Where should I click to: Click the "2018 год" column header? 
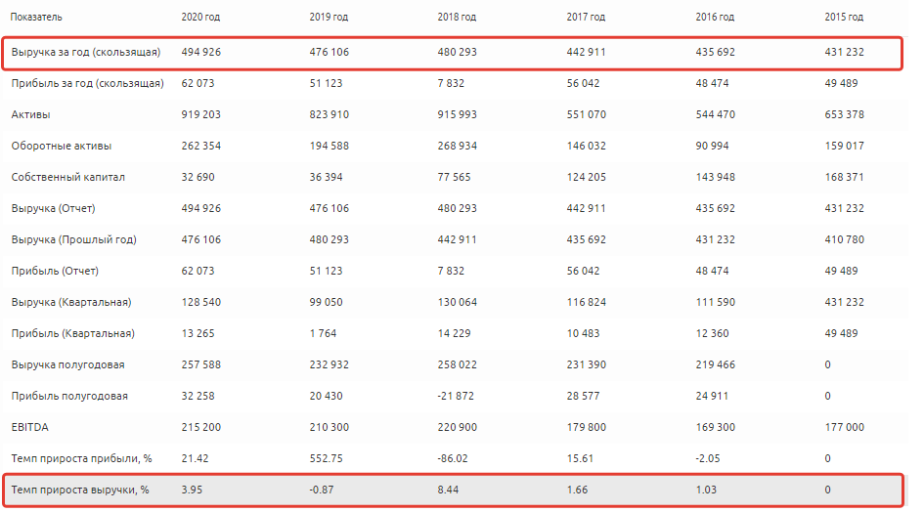click(x=458, y=18)
